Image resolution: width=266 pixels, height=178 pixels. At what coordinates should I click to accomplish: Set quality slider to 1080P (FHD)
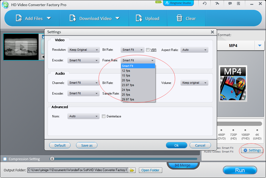[245, 130]
